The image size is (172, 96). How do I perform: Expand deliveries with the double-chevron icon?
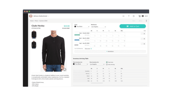pos(91,49)
